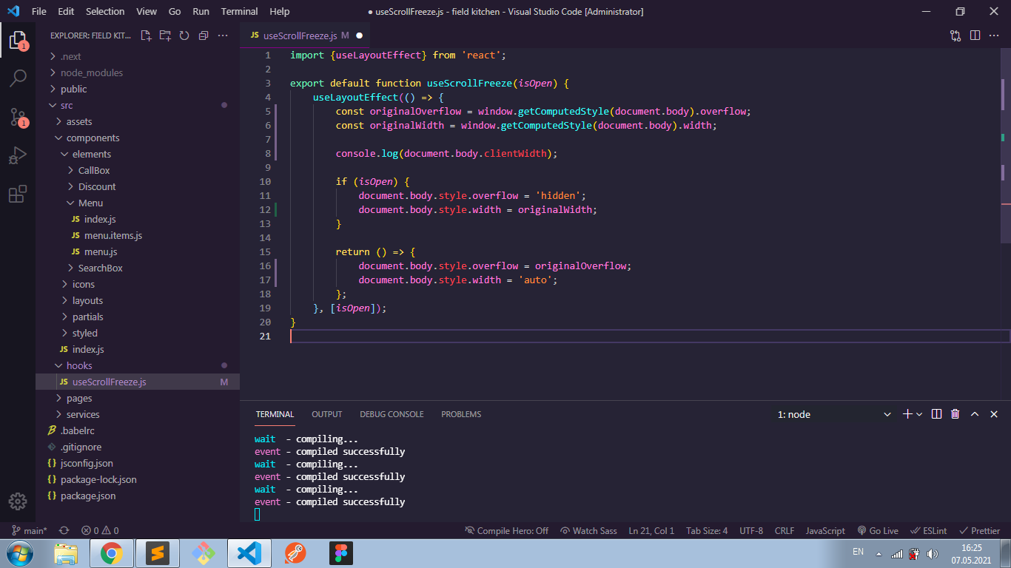Start Watch Sass from status bar
1011x568 pixels.
pyautogui.click(x=588, y=530)
